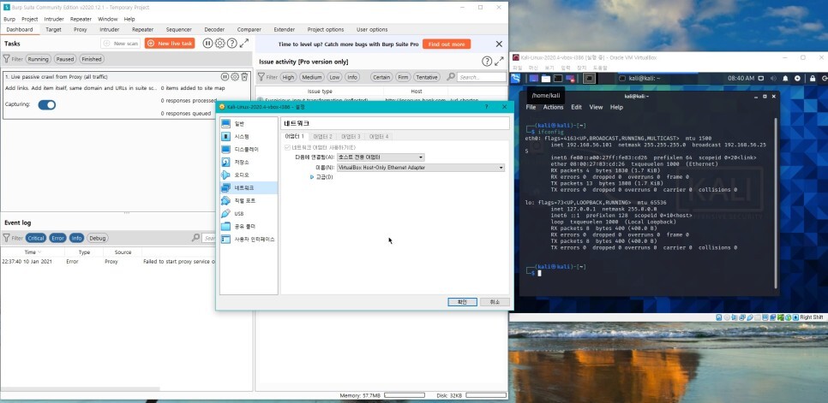
Task: Click volume icon in Kali panel
Action: [773, 78]
